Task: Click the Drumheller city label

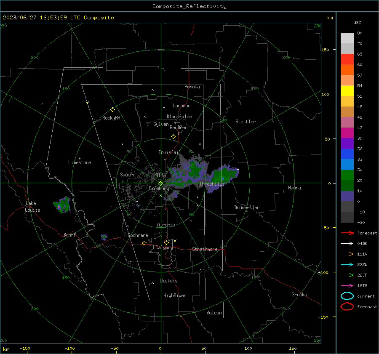Action: [247, 208]
